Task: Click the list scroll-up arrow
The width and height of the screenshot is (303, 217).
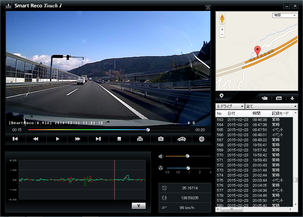Action: tap(295, 113)
